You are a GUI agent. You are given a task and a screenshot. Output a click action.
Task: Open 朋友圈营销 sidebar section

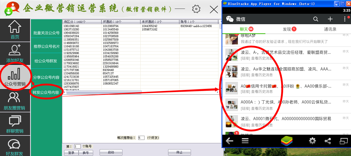click(15, 101)
